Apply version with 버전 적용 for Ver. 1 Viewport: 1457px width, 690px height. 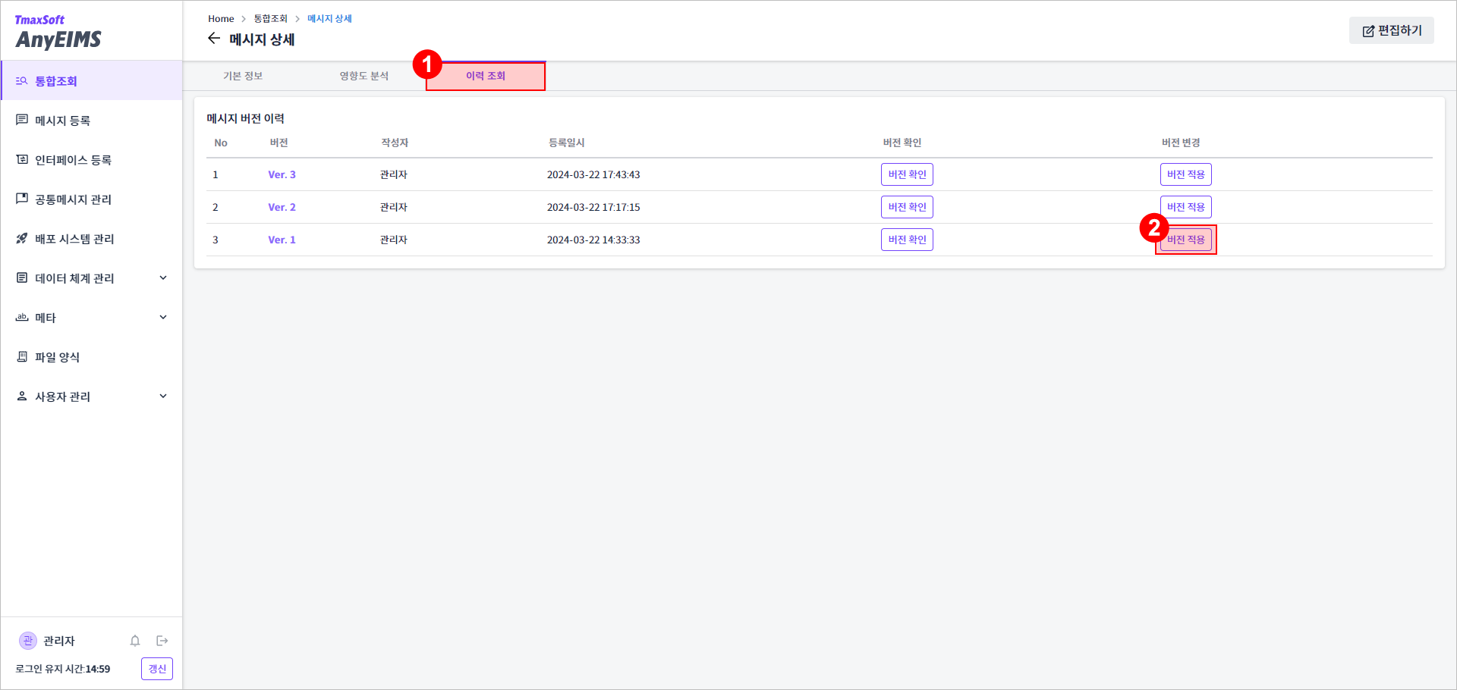point(1185,240)
